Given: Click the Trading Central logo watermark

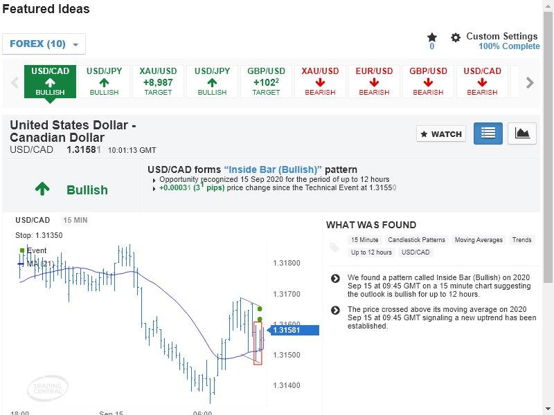Looking at the screenshot, I should click(48, 388).
